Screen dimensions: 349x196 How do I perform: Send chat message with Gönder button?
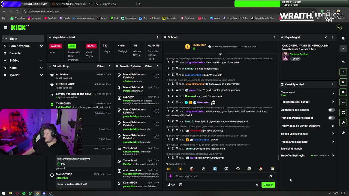click(x=268, y=185)
